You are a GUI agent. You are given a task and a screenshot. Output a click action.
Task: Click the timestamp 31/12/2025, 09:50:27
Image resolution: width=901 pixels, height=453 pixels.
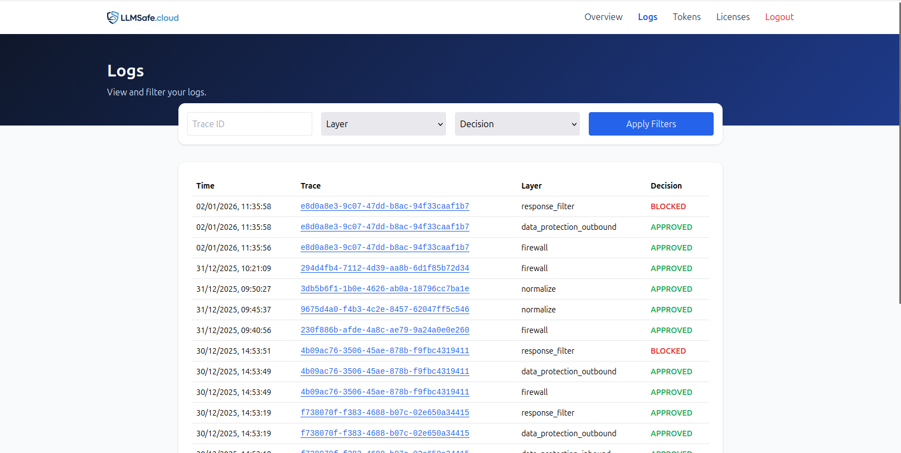pos(234,289)
